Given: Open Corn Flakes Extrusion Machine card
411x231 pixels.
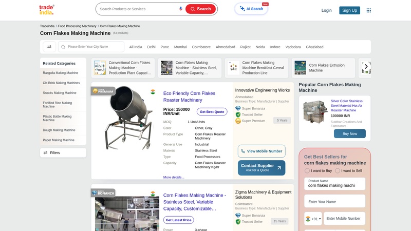Looking at the screenshot, I should point(324,68).
